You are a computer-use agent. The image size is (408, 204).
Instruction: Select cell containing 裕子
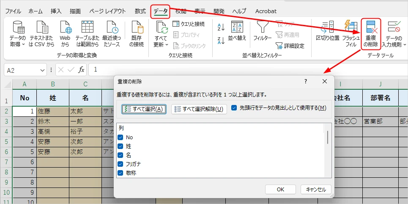[85, 132]
